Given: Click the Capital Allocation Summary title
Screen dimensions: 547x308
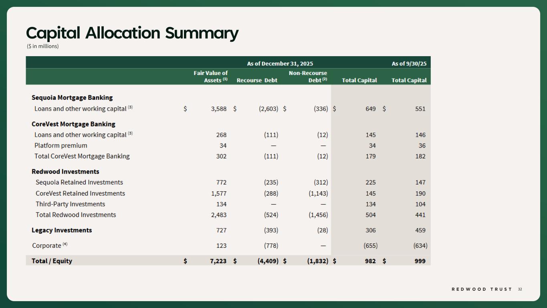Looking at the screenshot, I should click(x=132, y=33).
